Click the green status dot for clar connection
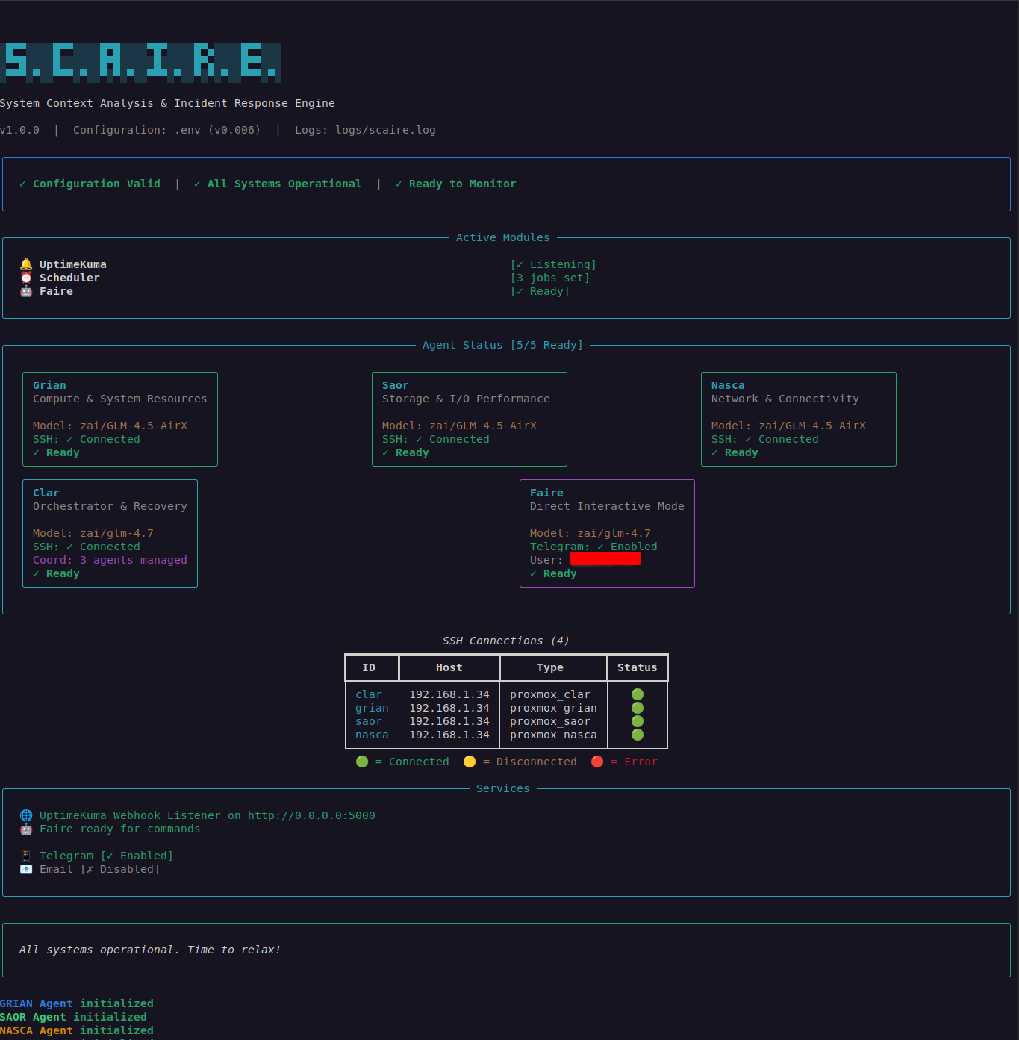 (x=637, y=694)
